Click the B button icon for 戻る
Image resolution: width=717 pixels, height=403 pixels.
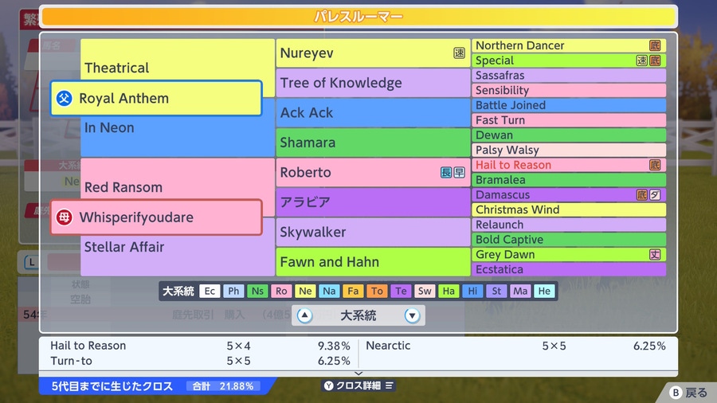click(x=676, y=393)
